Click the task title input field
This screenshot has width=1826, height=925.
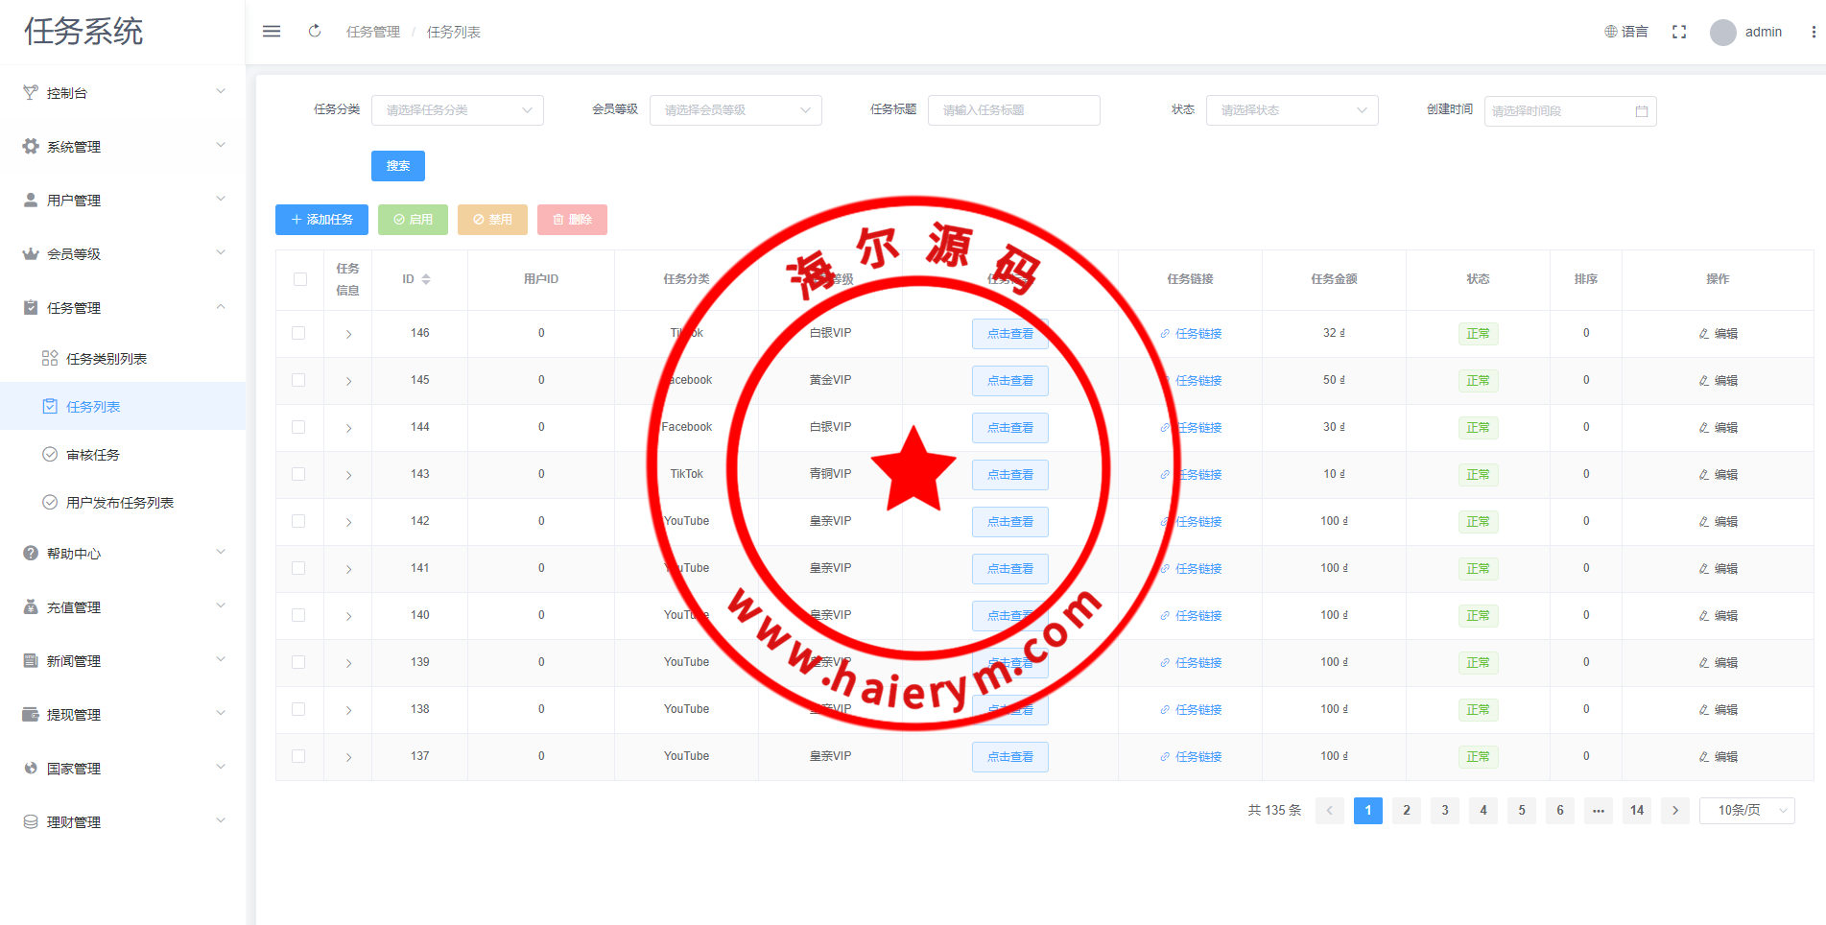[x=1013, y=110]
